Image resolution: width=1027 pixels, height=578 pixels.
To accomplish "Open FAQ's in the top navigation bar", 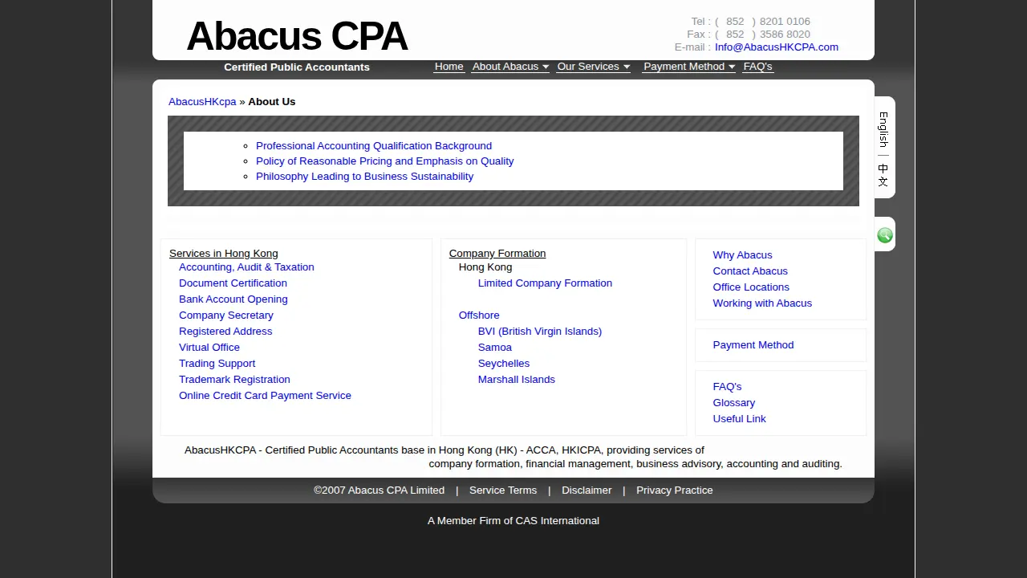I will coord(757,67).
